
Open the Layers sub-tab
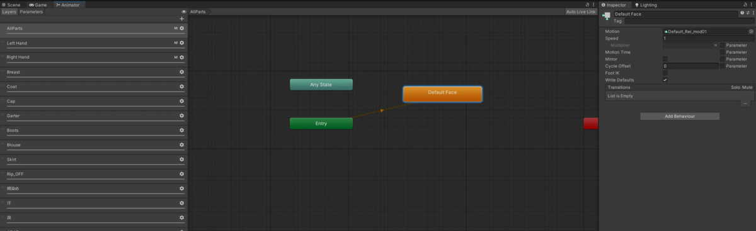click(x=9, y=12)
